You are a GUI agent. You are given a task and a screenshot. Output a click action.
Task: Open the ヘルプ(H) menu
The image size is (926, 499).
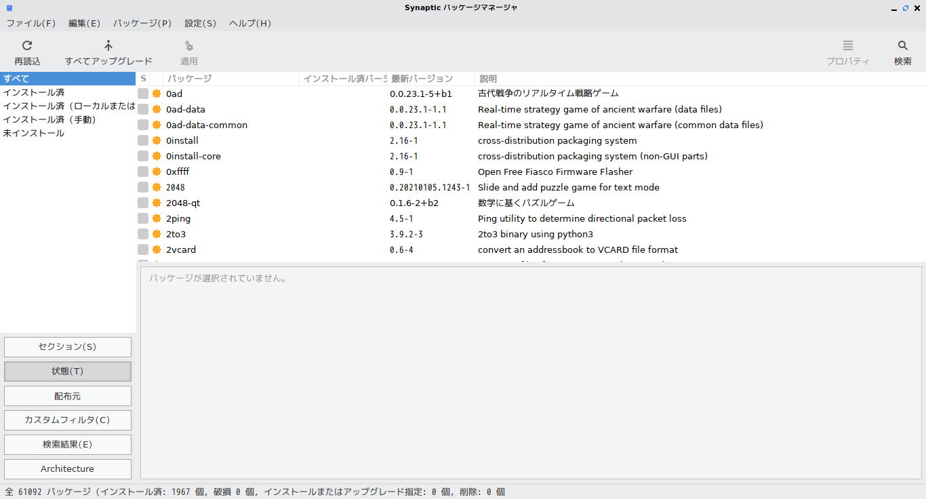250,23
